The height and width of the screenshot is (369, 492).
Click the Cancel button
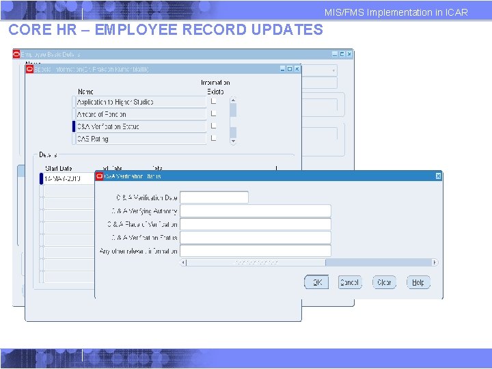point(350,282)
